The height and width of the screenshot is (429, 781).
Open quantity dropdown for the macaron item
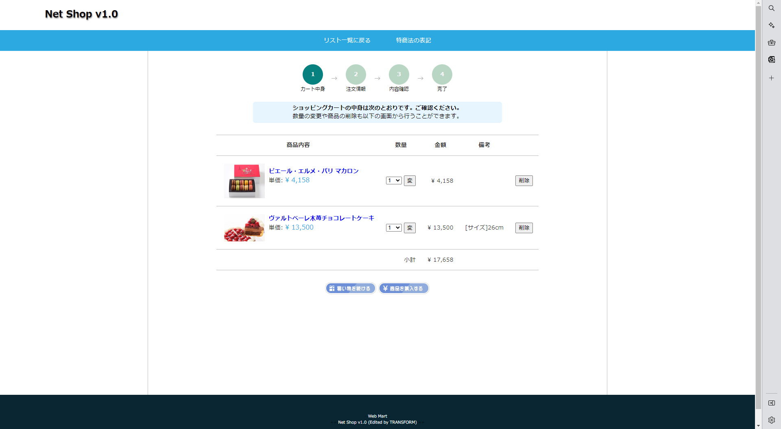pyautogui.click(x=393, y=181)
